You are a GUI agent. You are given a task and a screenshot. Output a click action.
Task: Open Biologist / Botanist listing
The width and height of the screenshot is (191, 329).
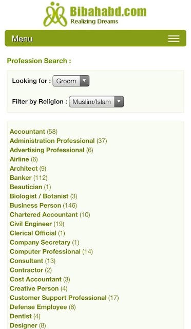click(39, 196)
